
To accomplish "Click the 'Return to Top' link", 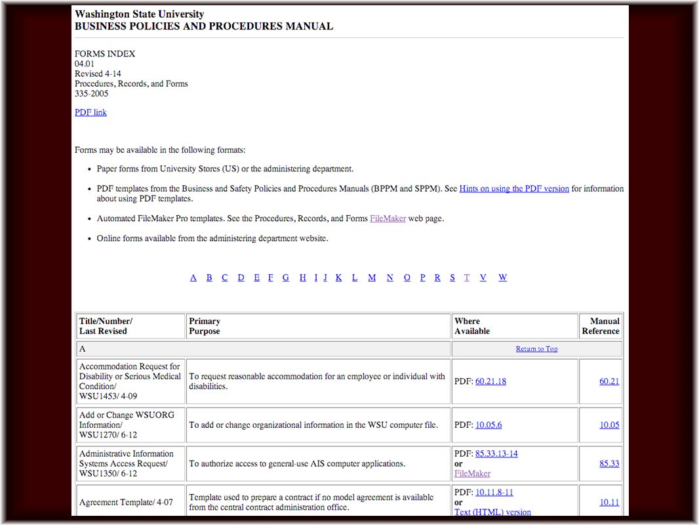I will [x=537, y=349].
